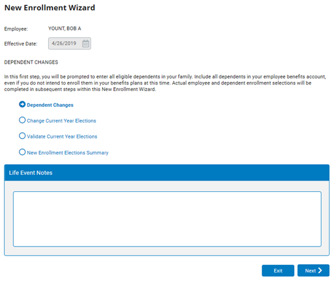Viewport: 334px width, 281px height.
Task: Focus the Life Event Notes text area
Action: [167, 219]
